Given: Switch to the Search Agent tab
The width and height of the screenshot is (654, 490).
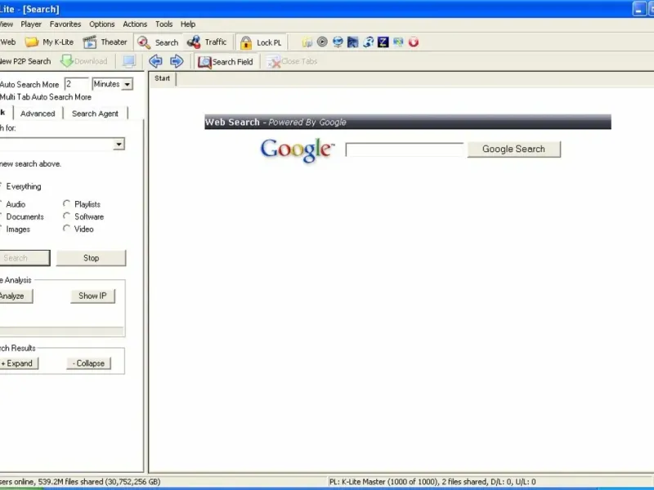Looking at the screenshot, I should (x=95, y=114).
